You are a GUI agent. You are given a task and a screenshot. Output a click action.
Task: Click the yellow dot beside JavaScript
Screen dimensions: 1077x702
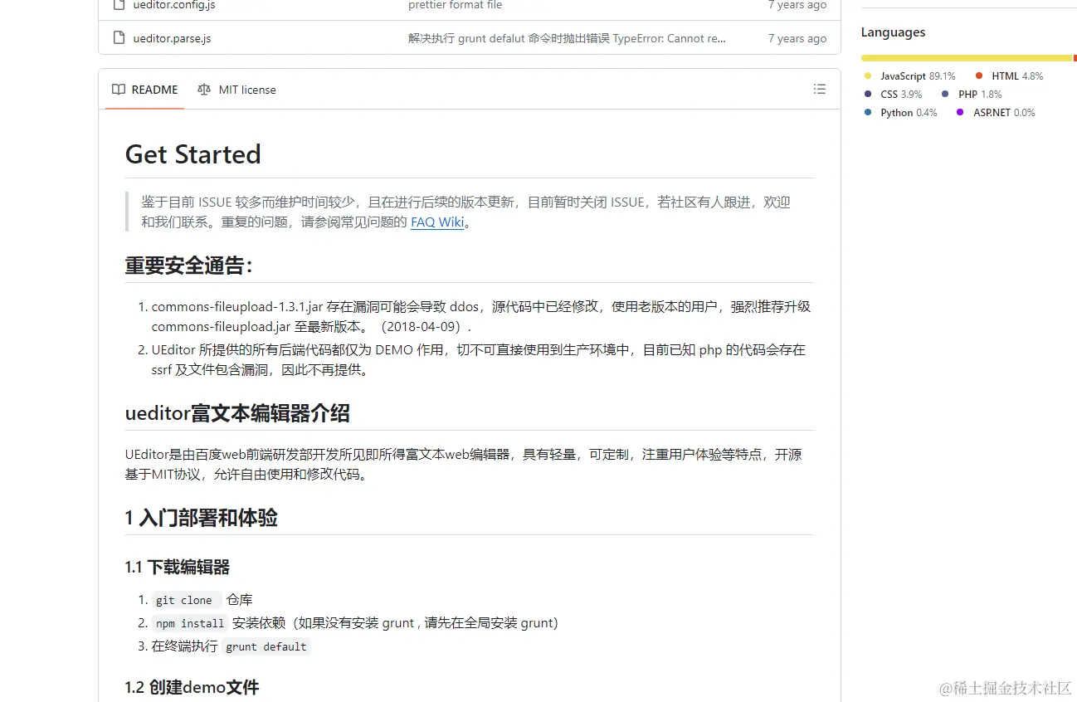[x=868, y=76]
